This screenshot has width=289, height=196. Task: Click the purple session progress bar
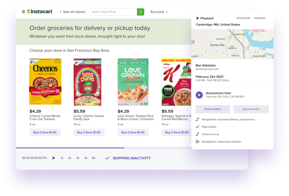70,148
